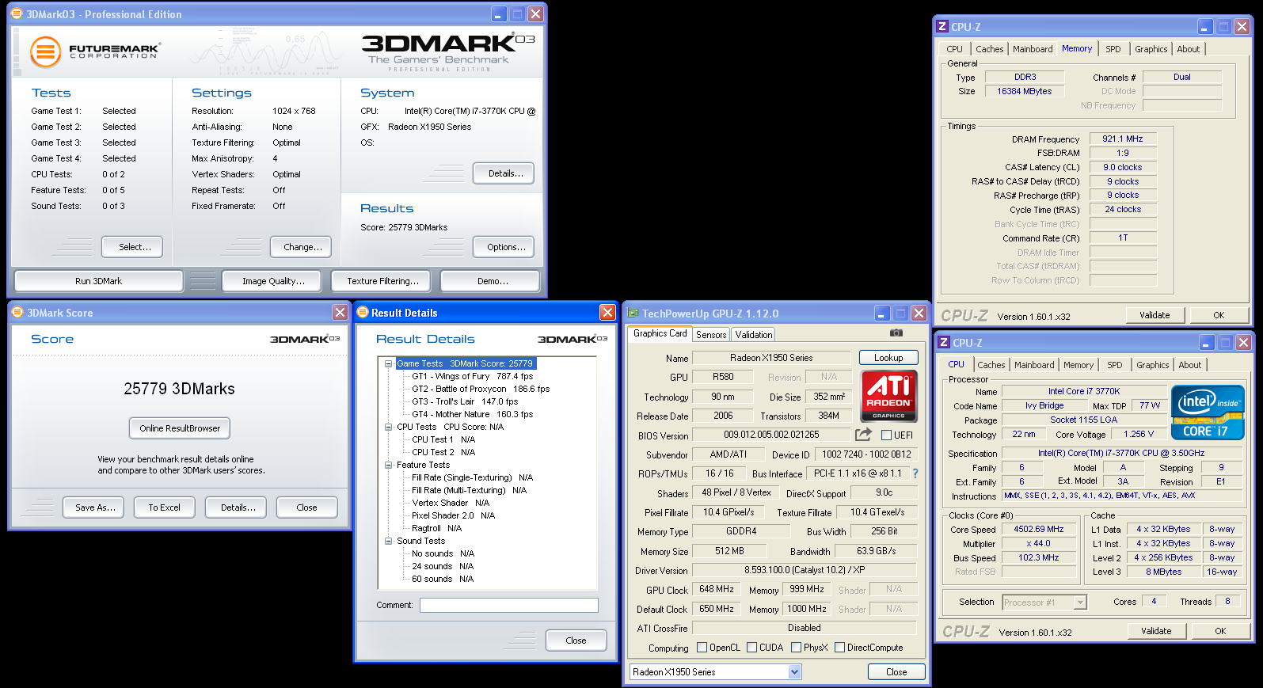Click the 921.1 MHz DRAM Frequency value

point(1123,139)
